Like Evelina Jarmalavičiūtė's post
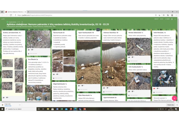 [4, 98]
